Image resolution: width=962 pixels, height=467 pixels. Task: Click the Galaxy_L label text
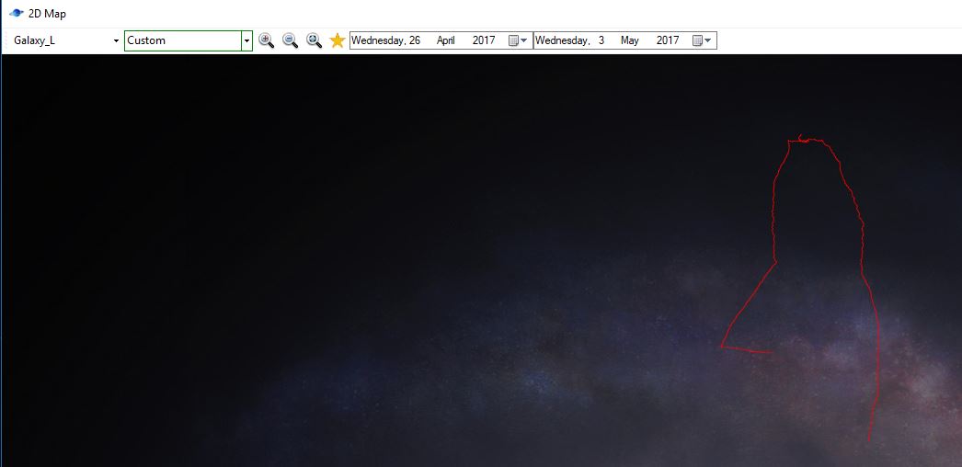34,41
